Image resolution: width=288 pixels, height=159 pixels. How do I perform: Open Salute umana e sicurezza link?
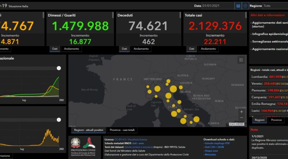139,147
